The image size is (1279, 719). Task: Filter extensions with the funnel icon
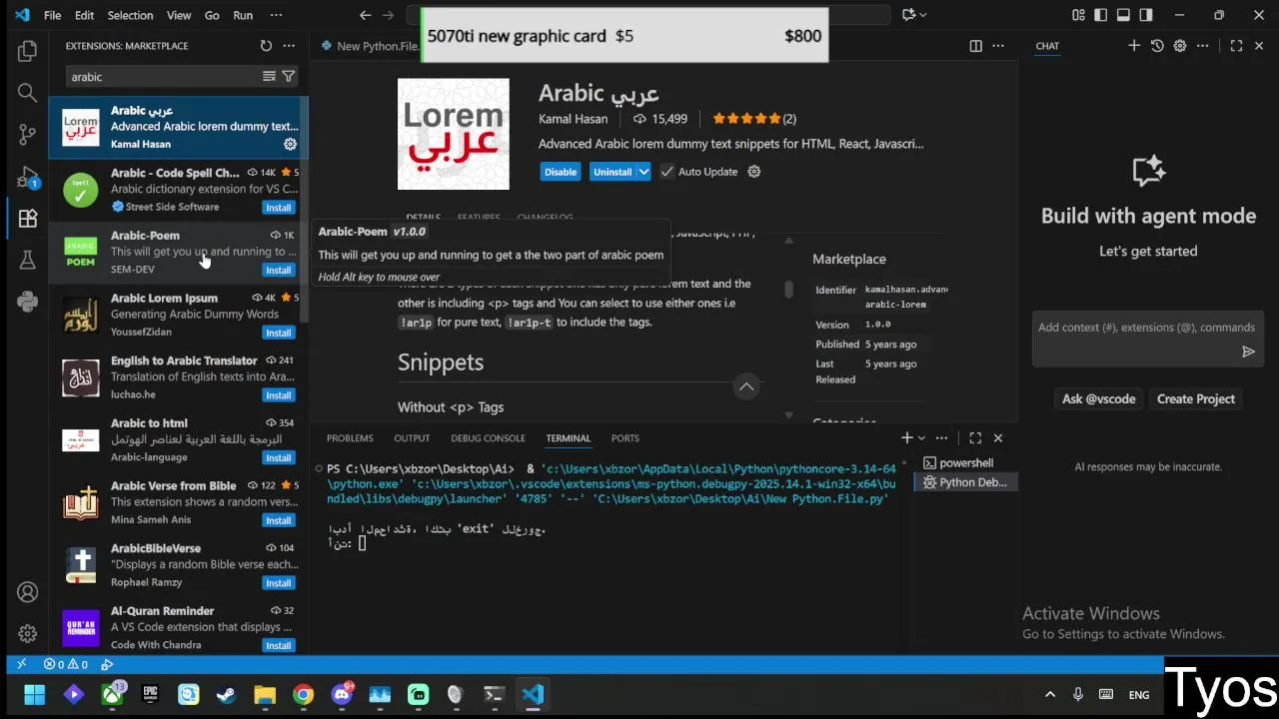point(288,77)
